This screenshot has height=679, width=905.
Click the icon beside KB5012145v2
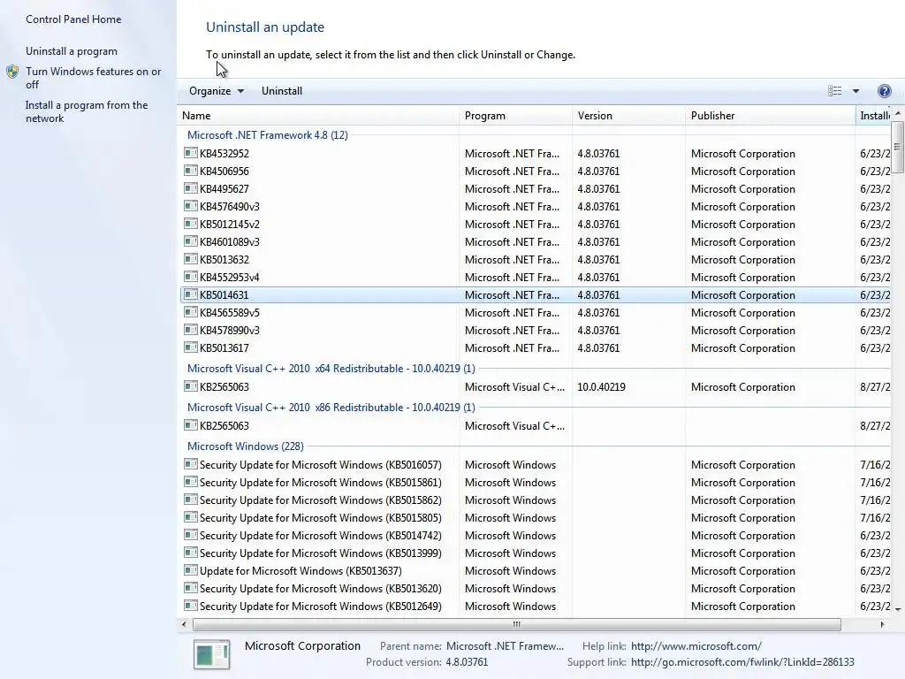coord(191,224)
